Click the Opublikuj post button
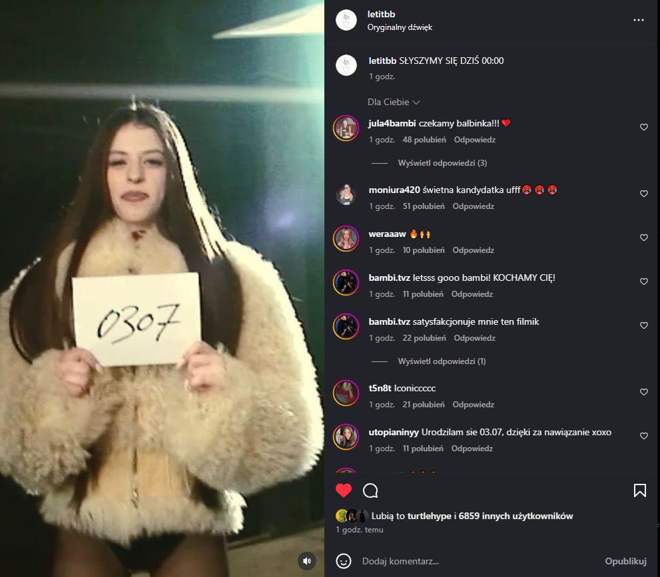660x577 pixels. 625,561
